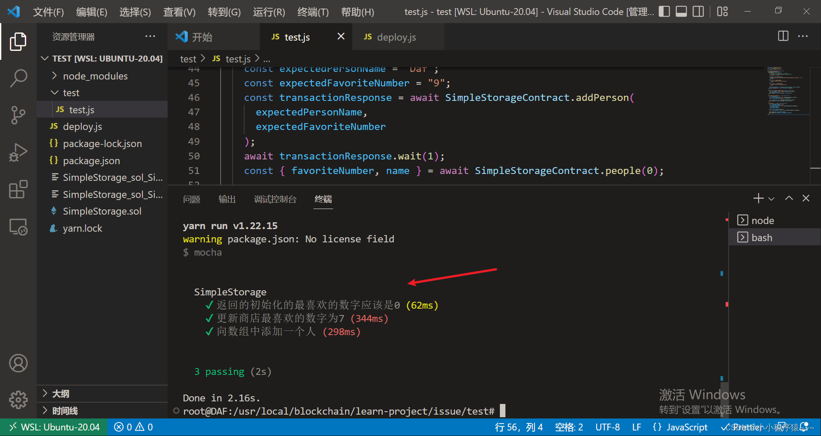Open the Edit (编辑) menu

coord(92,12)
